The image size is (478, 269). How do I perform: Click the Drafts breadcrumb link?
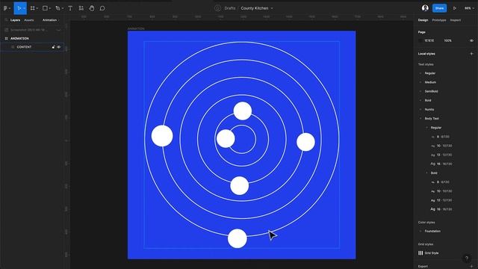230,8
